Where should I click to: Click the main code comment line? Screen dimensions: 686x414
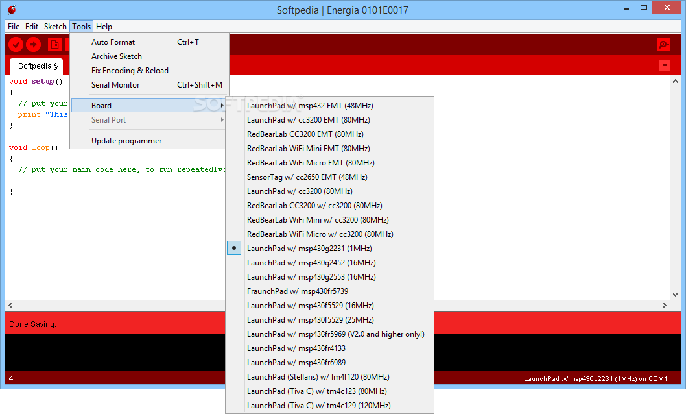122,170
